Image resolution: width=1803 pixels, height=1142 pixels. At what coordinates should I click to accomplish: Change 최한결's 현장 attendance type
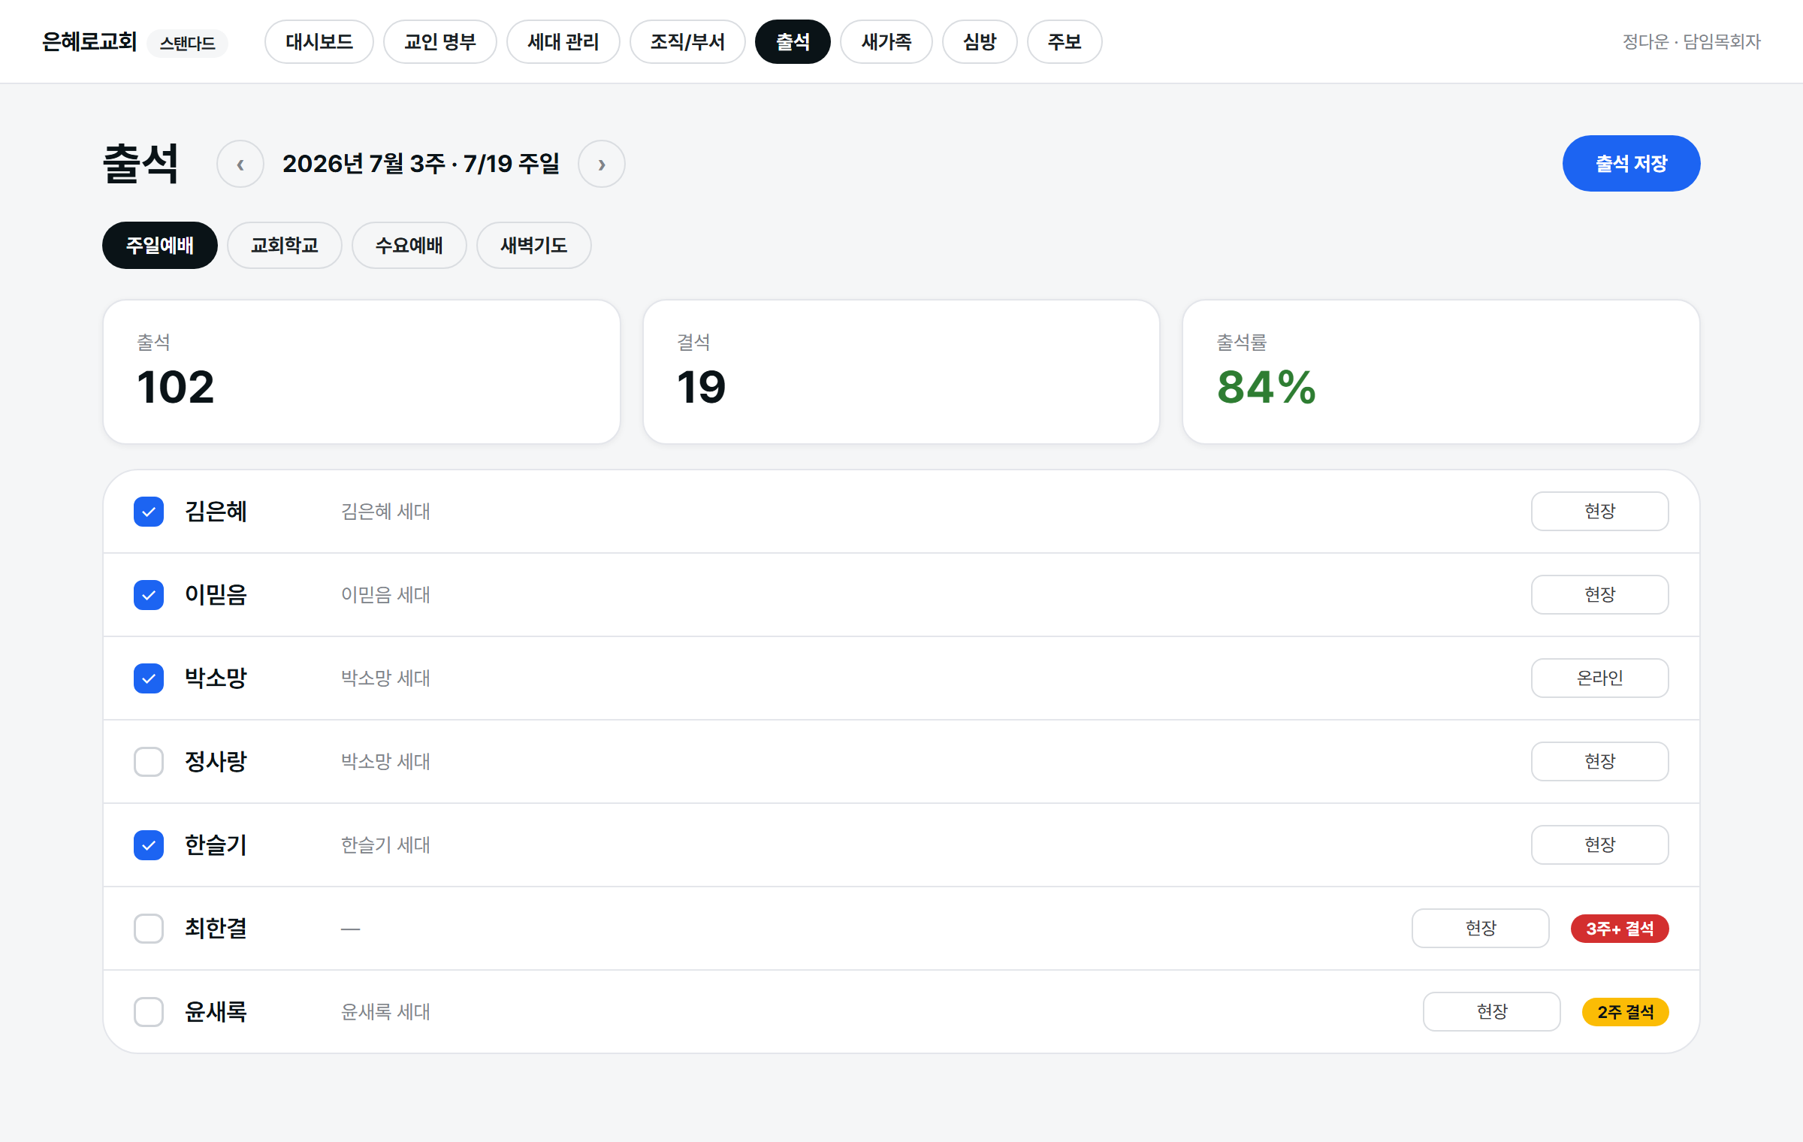coord(1481,929)
